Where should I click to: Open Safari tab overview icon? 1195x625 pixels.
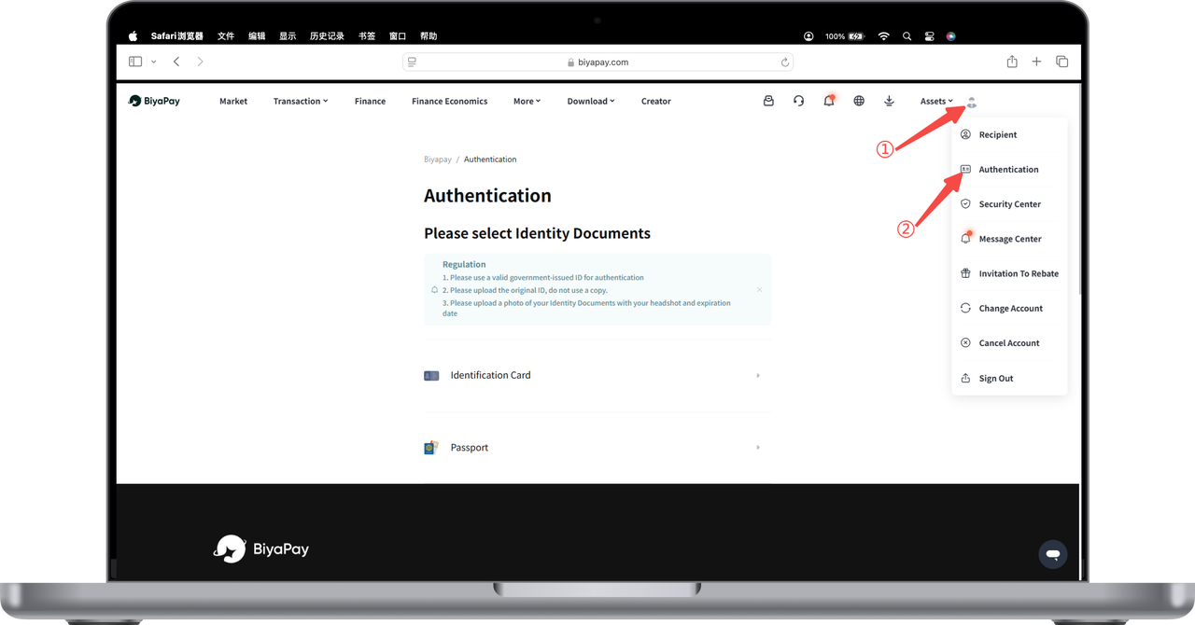pyautogui.click(x=1061, y=62)
